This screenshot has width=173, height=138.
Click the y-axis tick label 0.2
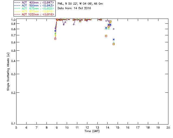pos(13,93)
